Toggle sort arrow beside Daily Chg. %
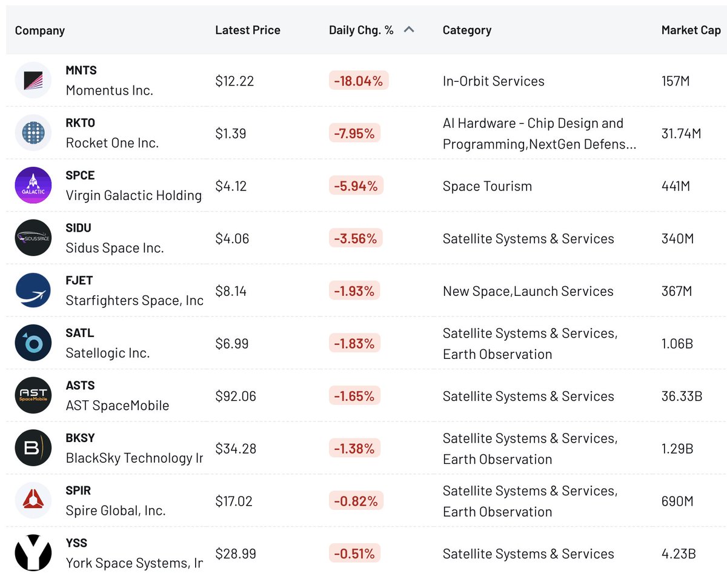This screenshot has height=576, width=727. 409,30
